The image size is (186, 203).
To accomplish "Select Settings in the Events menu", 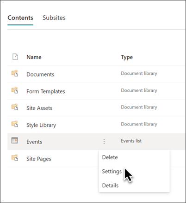I will (x=112, y=172).
